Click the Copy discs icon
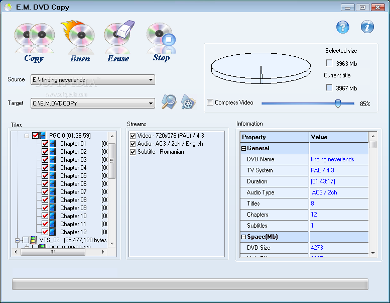 (x=34, y=37)
